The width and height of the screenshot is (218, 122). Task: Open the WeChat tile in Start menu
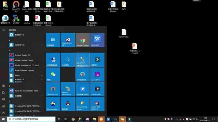point(53,75)
